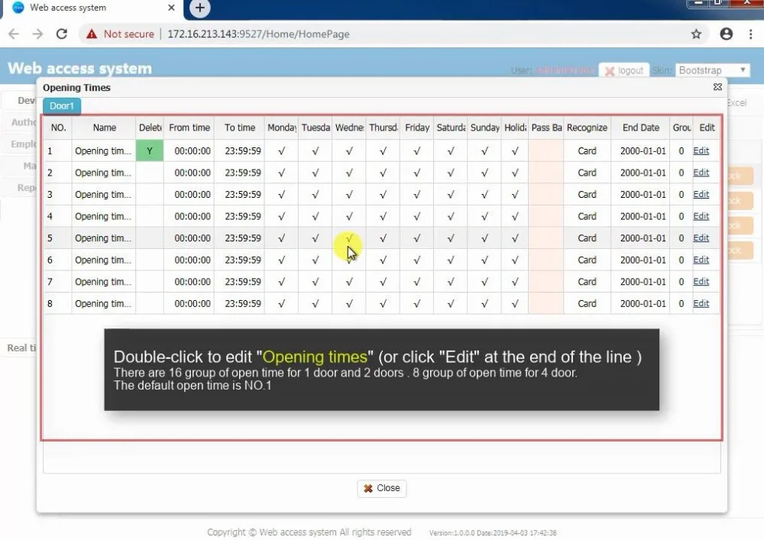Click the green Y delete cell in row 1
The width and height of the screenshot is (764, 540).
pos(150,151)
